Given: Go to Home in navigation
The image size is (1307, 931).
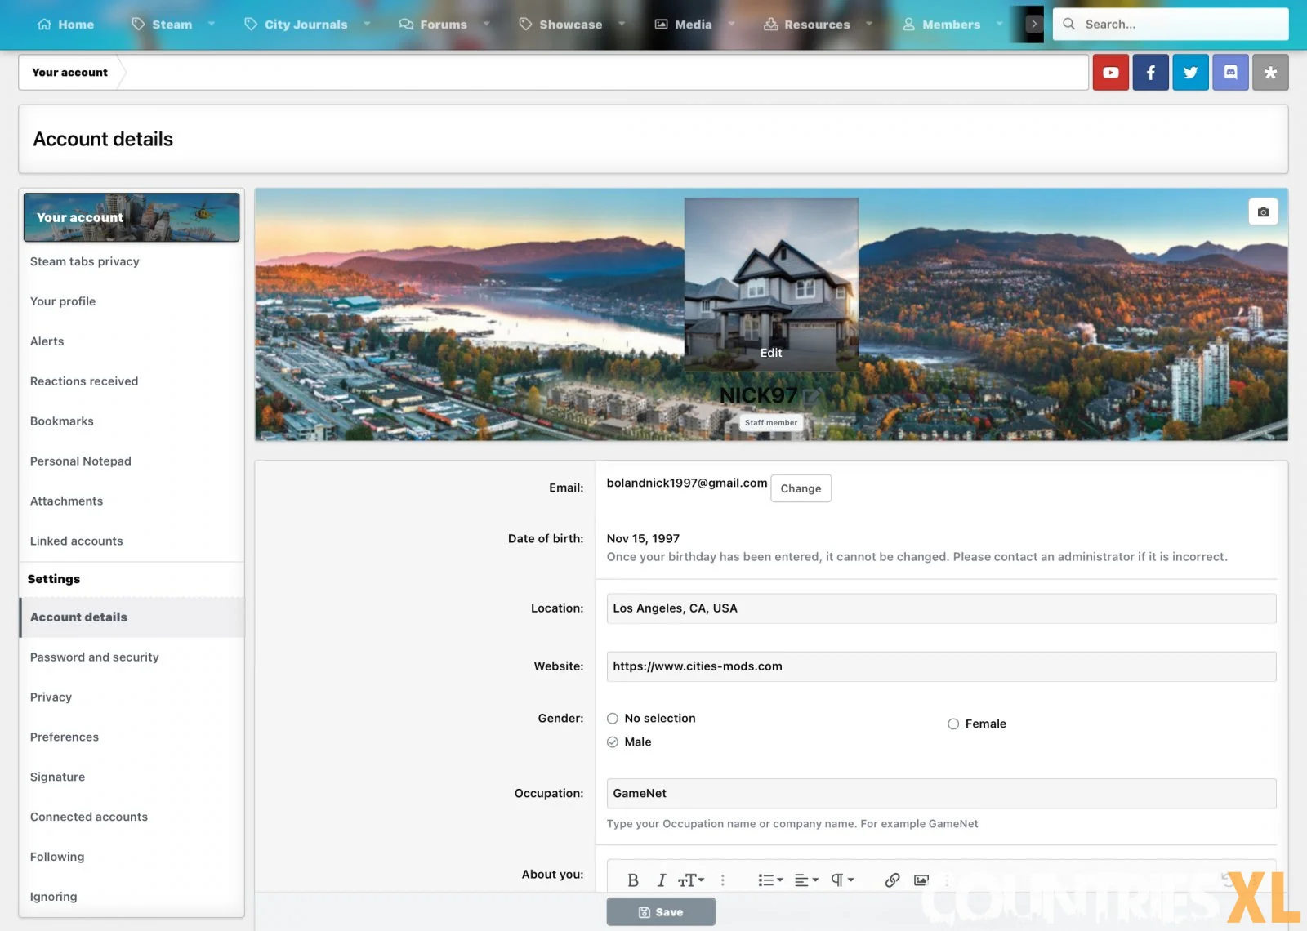Looking at the screenshot, I should 65,24.
